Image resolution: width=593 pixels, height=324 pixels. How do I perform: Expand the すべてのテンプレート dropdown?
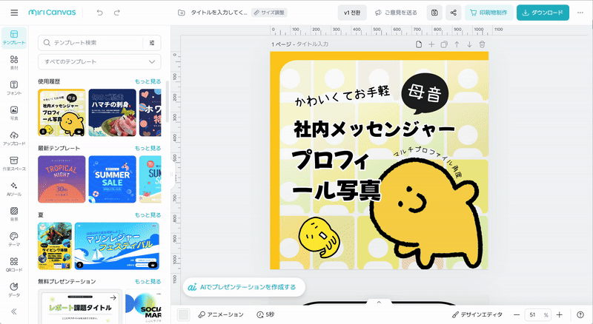tap(99, 62)
